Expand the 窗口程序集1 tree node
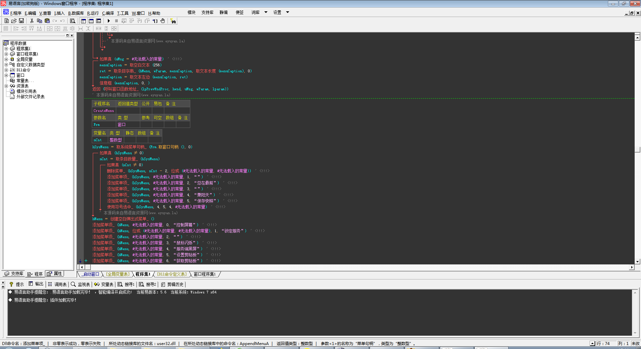 6,54
